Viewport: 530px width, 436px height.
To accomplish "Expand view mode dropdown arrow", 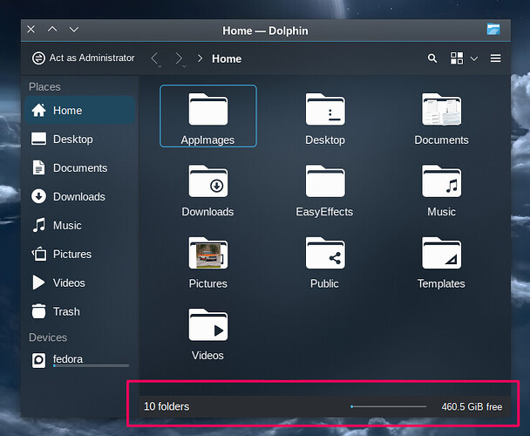I will point(474,58).
